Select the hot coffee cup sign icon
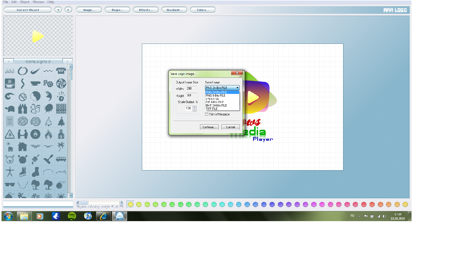This screenshot has height=265, width=472. click(x=10, y=84)
